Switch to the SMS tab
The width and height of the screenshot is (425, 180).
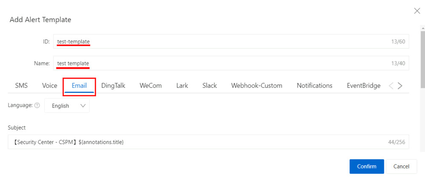point(21,85)
